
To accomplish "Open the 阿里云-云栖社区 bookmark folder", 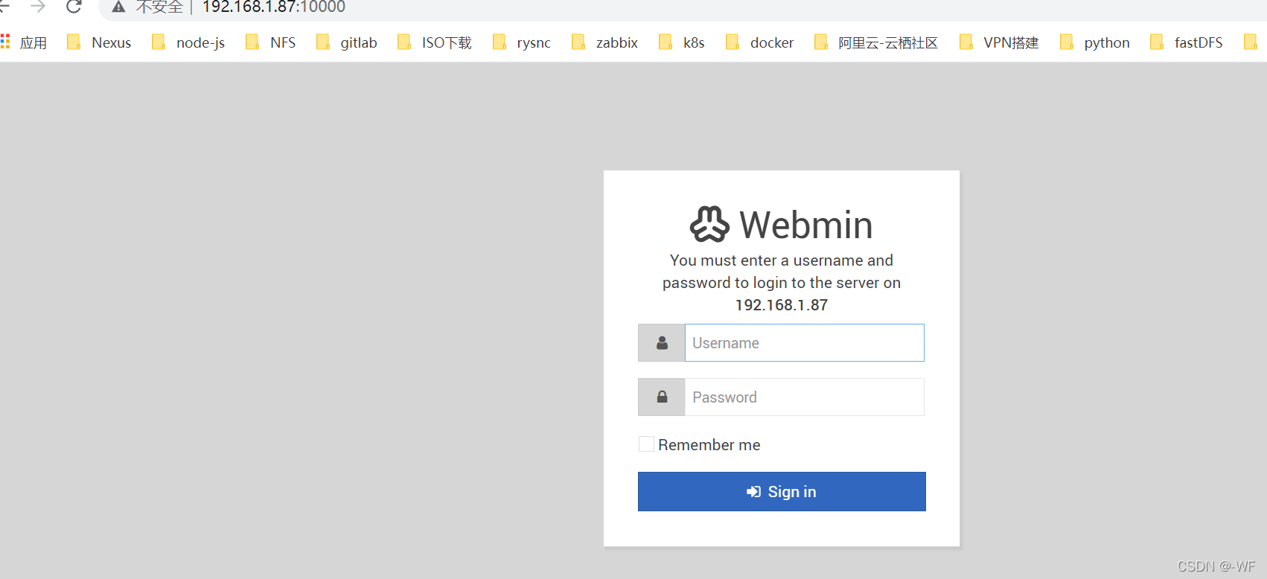I will click(x=876, y=42).
